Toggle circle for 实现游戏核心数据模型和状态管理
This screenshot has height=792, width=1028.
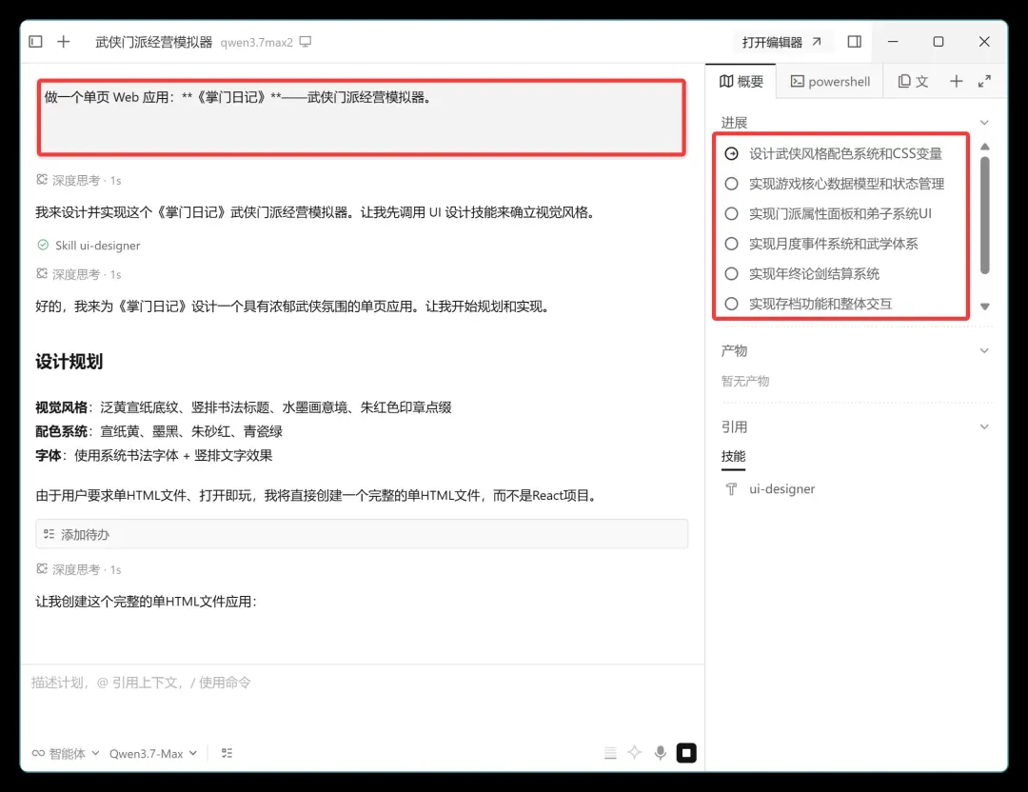732,184
